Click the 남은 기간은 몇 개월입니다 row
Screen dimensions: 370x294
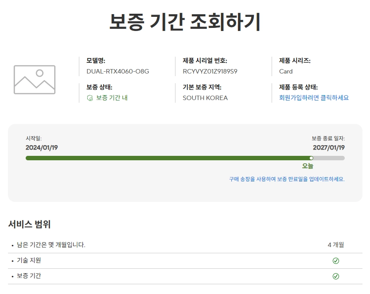click(x=185, y=245)
